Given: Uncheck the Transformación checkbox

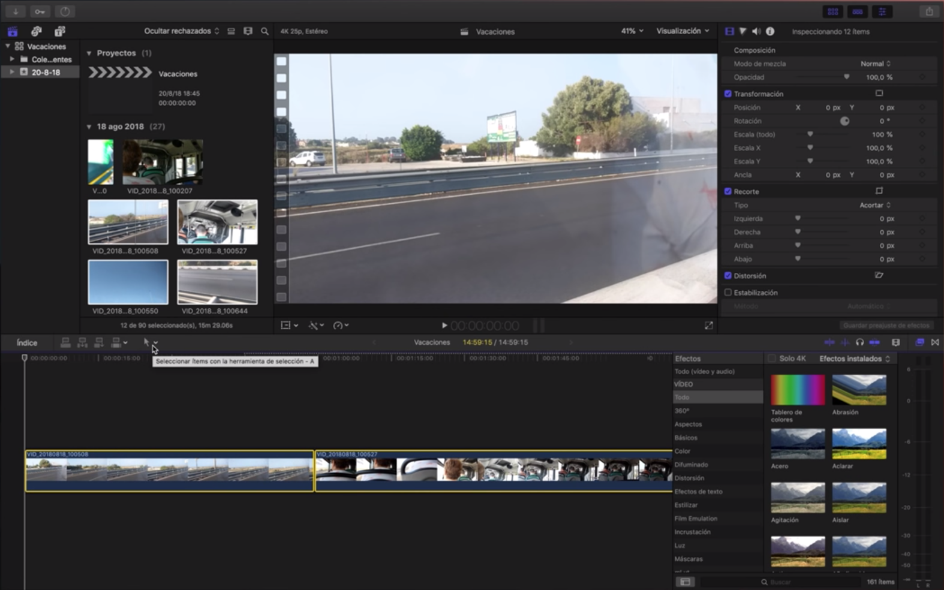Looking at the screenshot, I should point(728,94).
